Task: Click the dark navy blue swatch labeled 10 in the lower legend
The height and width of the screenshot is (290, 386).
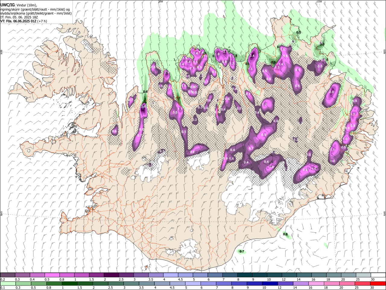Action: pyautogui.click(x=270, y=283)
